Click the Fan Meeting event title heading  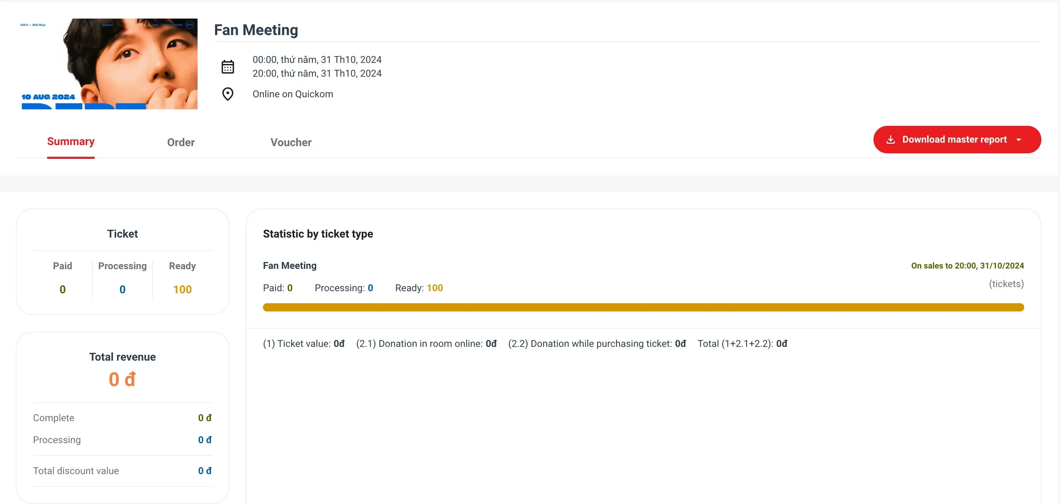256,30
